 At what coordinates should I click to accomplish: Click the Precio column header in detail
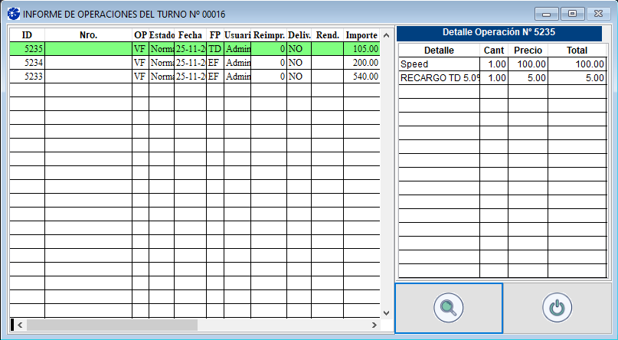tap(528, 50)
